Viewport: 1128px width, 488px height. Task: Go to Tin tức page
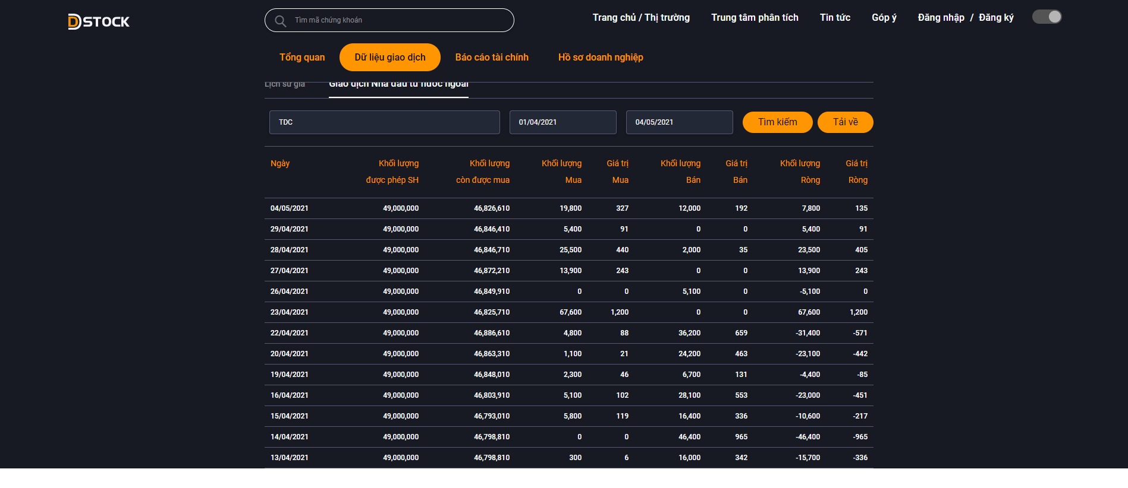click(835, 18)
